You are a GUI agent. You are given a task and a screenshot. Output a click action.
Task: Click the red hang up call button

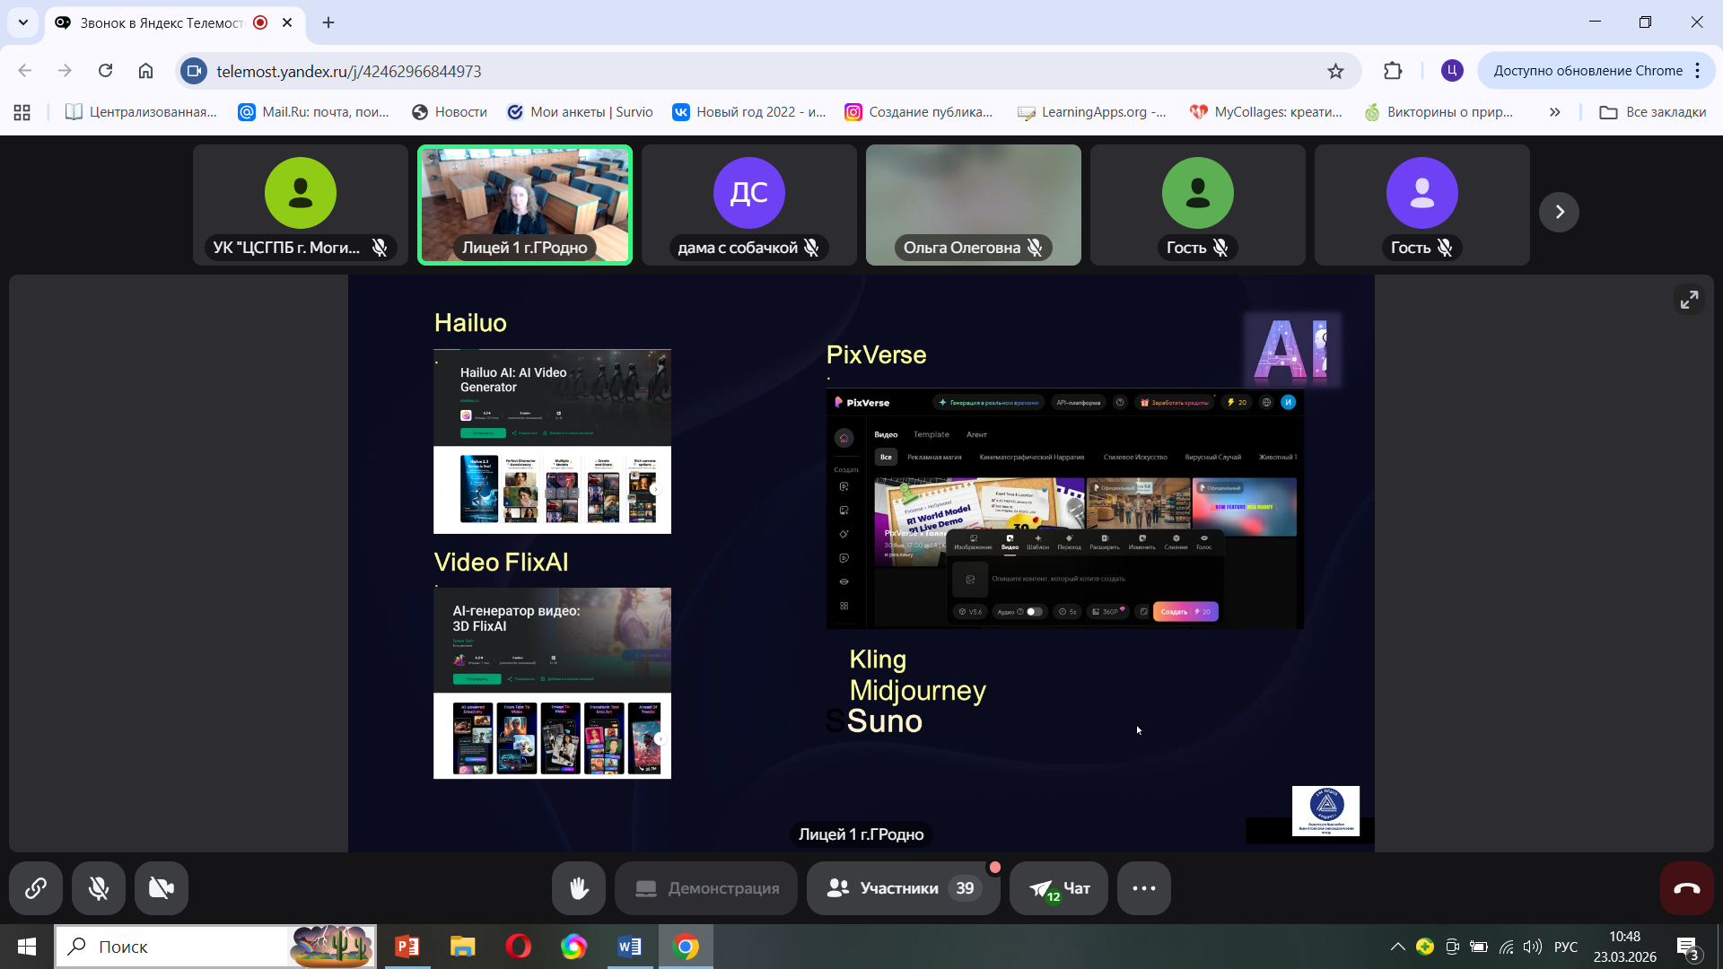click(1686, 888)
